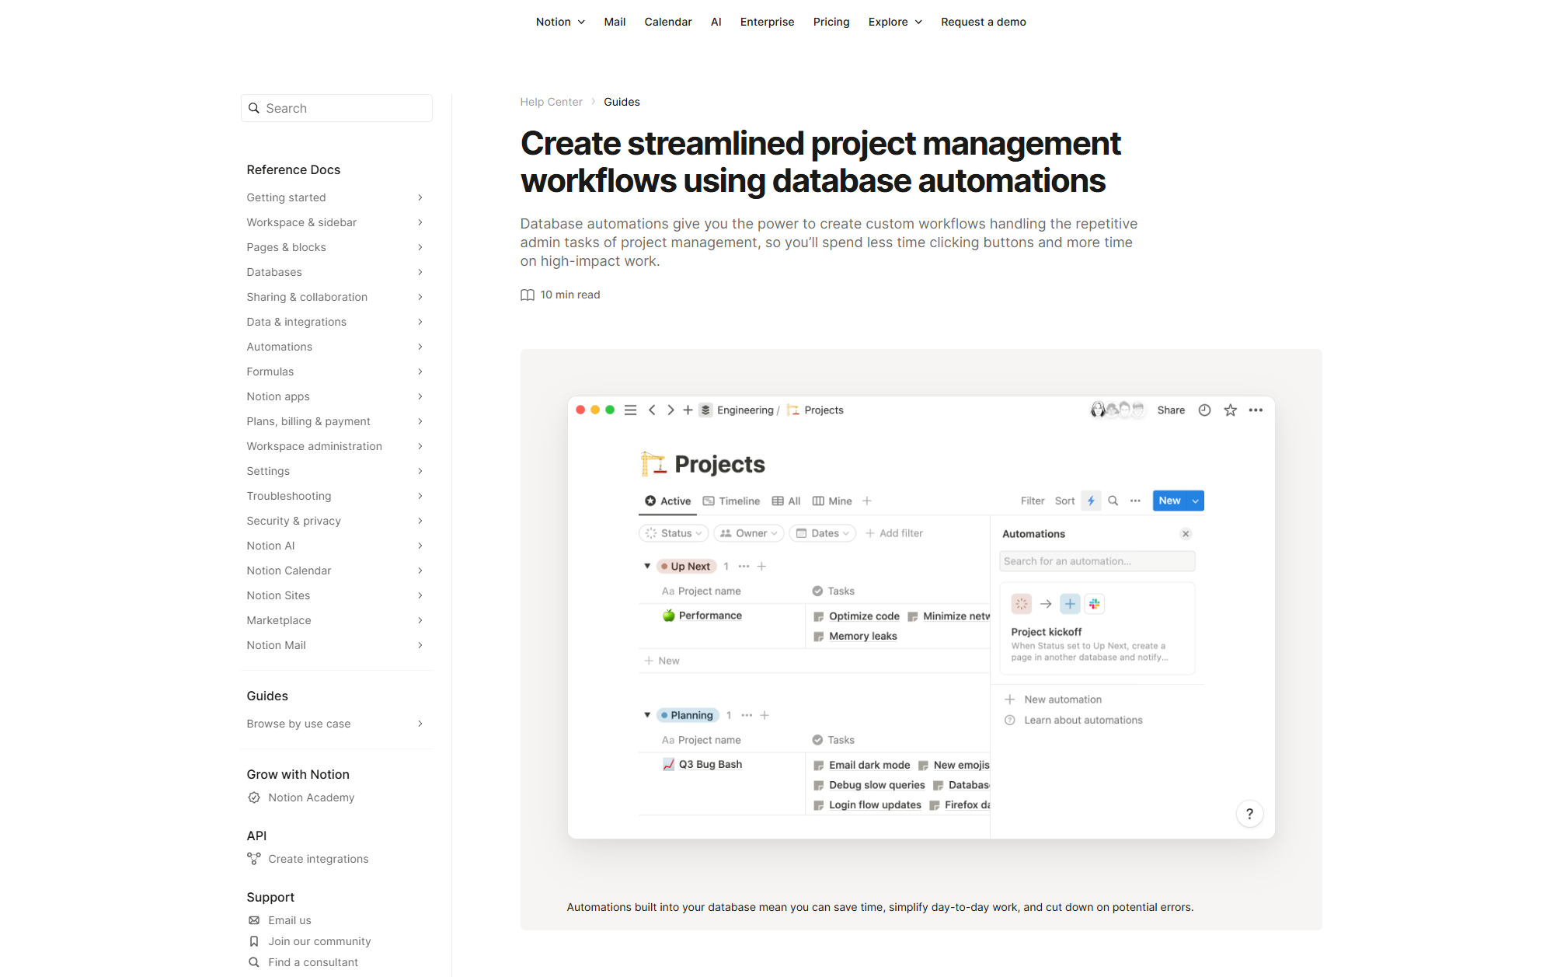Open the Owner filter dropdown

pos(749,533)
